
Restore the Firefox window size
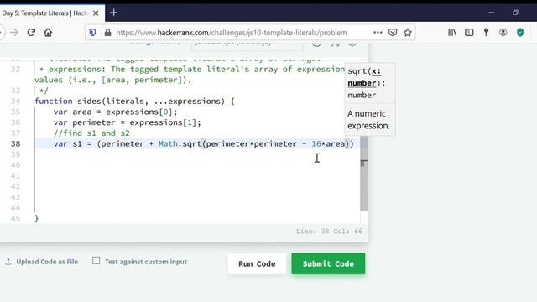pos(515,13)
